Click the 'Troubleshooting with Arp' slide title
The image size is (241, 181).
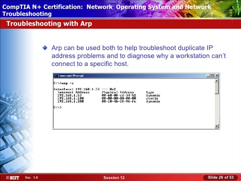pyautogui.click(x=49, y=24)
